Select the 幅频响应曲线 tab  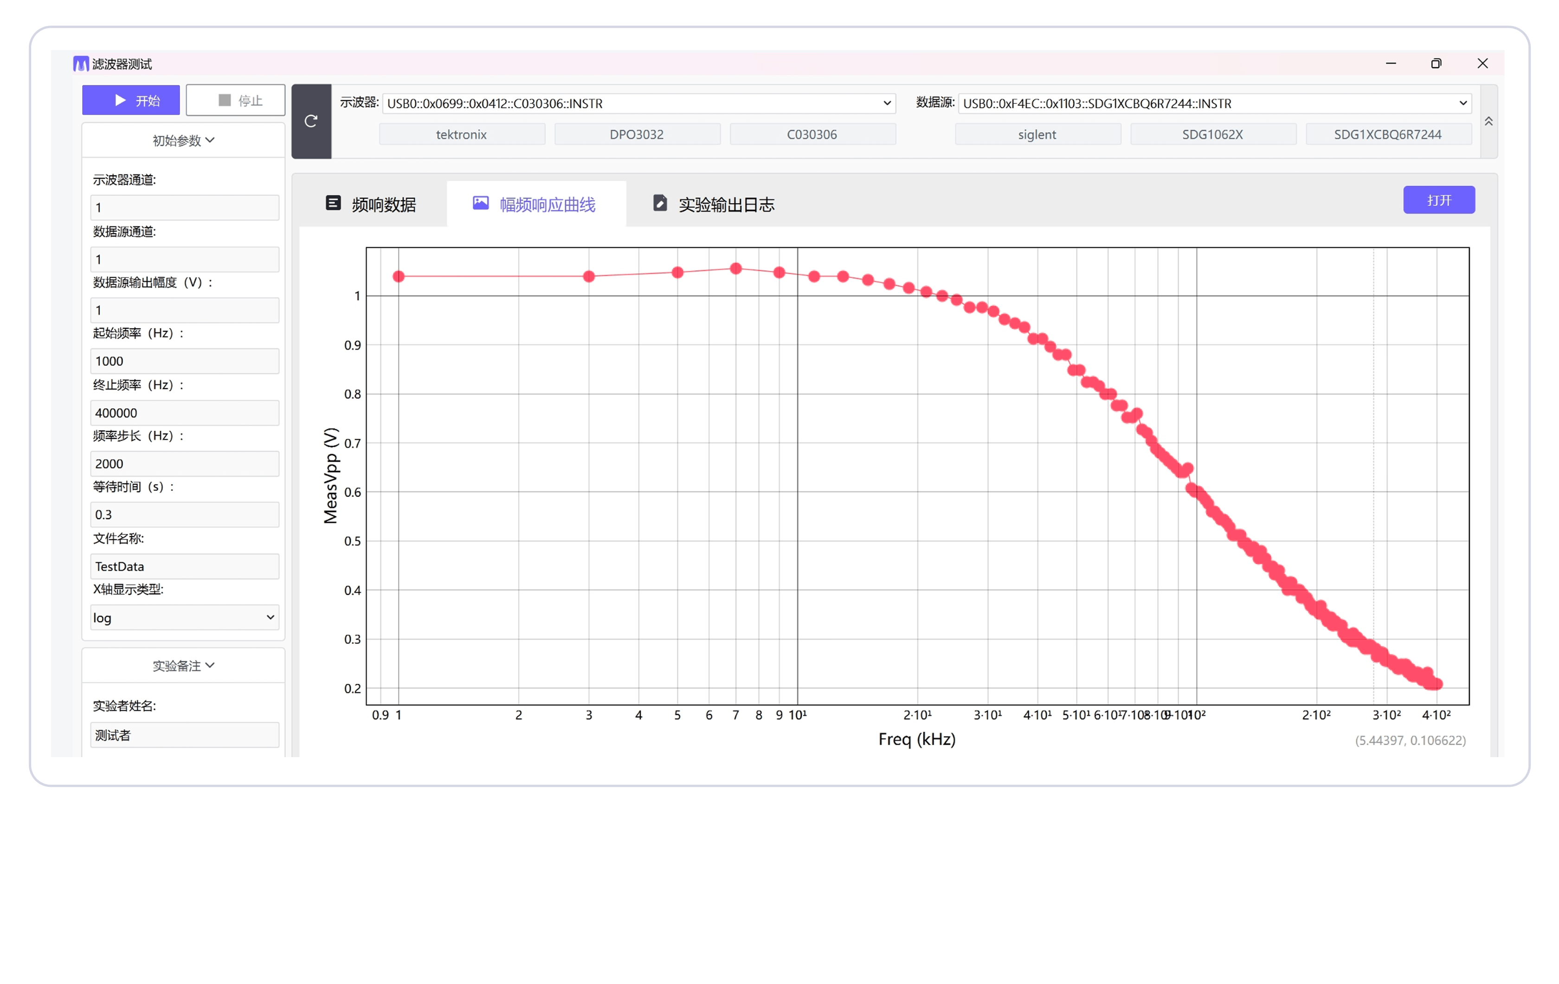(535, 205)
